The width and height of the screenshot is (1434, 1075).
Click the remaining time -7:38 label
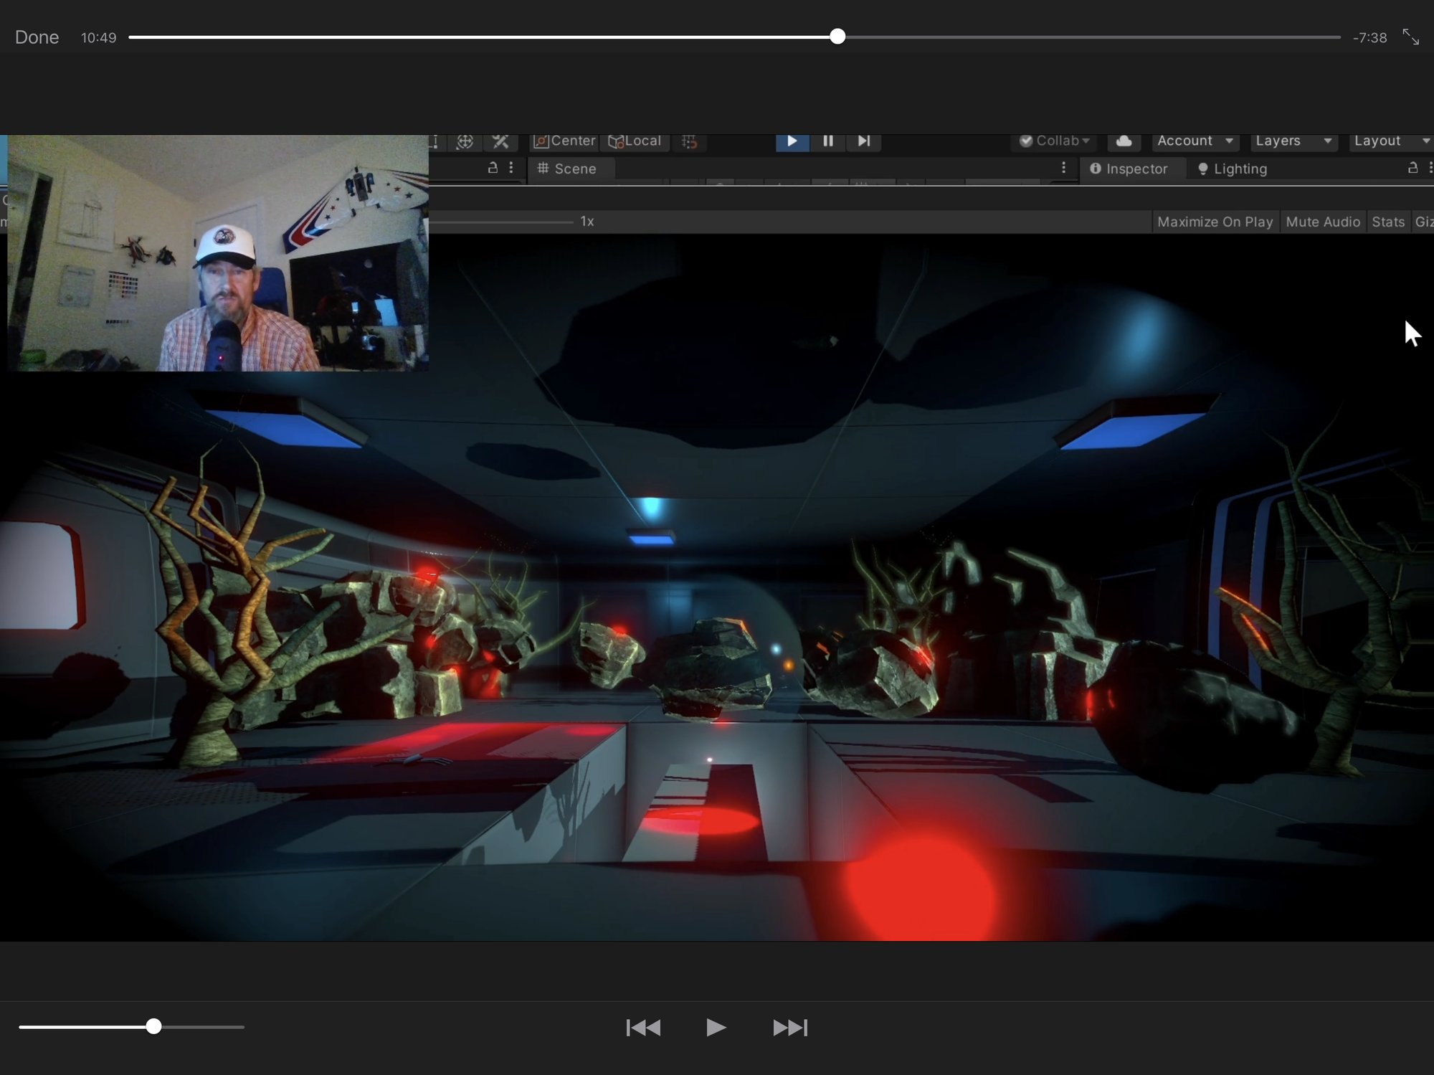[1369, 37]
